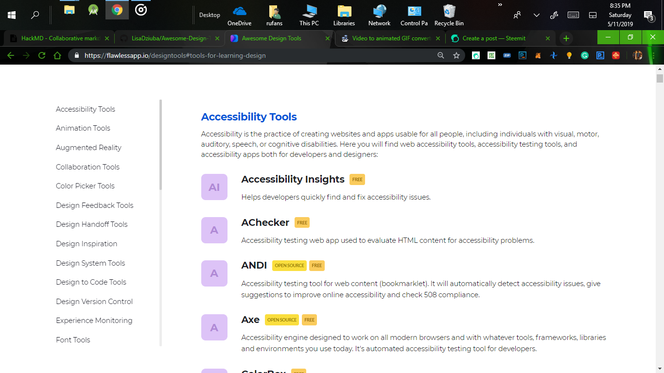664x373 pixels.
Task: Open the rufans user folder shortcut
Action: pyautogui.click(x=274, y=15)
